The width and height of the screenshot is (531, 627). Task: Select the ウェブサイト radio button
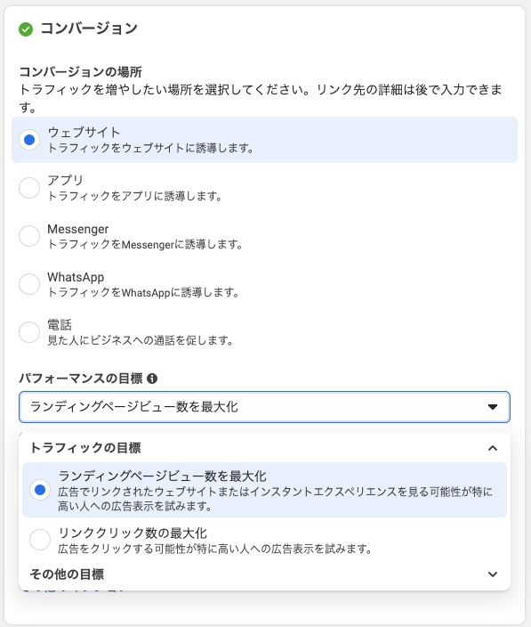[29, 140]
